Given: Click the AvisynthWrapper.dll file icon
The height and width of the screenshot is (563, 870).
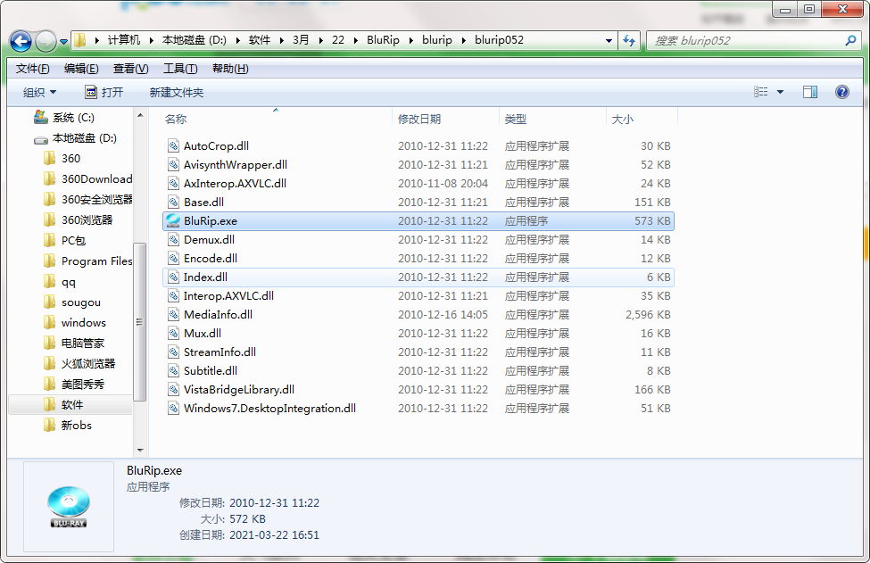Looking at the screenshot, I should pyautogui.click(x=174, y=165).
